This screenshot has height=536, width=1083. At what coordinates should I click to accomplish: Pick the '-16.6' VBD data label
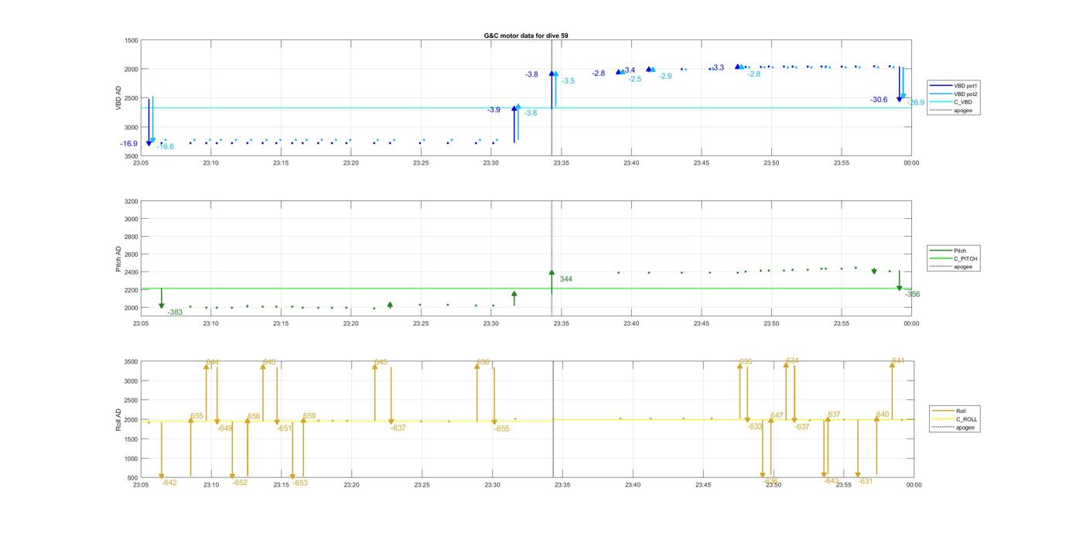pyautogui.click(x=166, y=146)
